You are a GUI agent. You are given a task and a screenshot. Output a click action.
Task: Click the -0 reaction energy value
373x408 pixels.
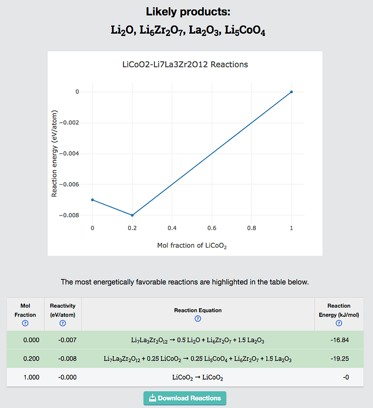[x=346, y=377]
